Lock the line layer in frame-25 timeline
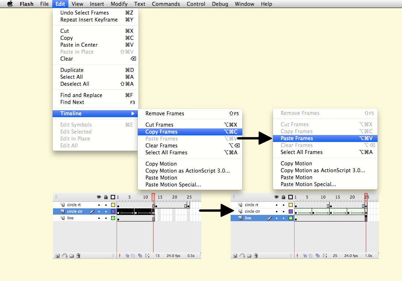 (283, 218)
